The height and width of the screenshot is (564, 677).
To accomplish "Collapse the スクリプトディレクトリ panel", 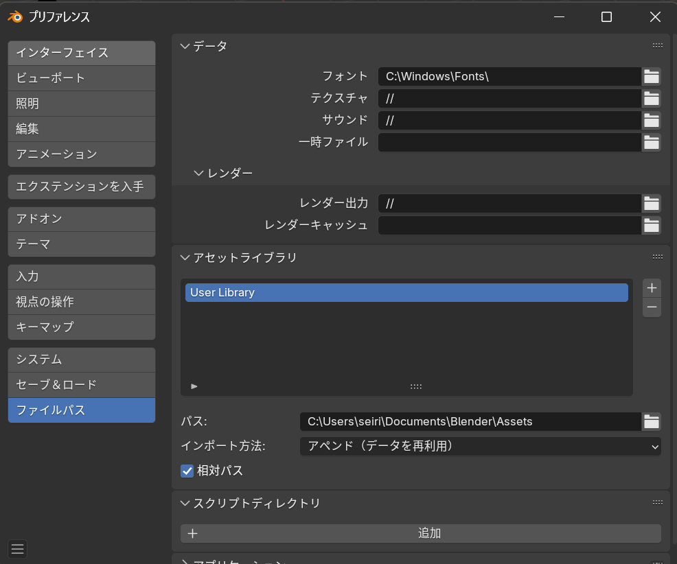I will [185, 503].
